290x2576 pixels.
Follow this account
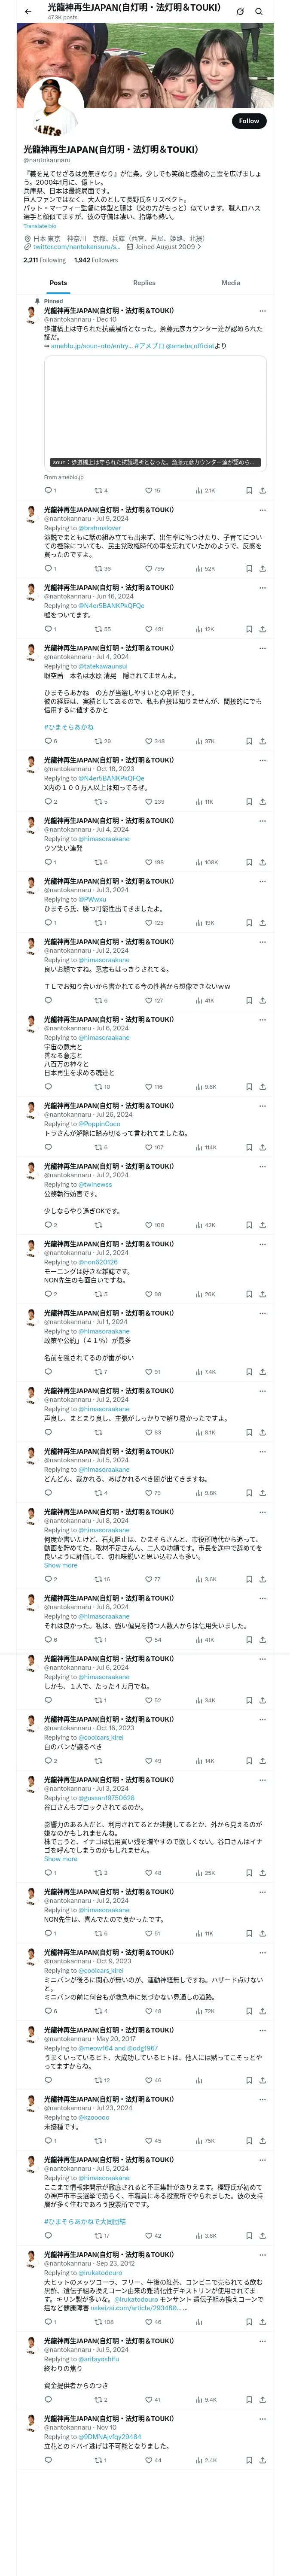[x=248, y=121]
